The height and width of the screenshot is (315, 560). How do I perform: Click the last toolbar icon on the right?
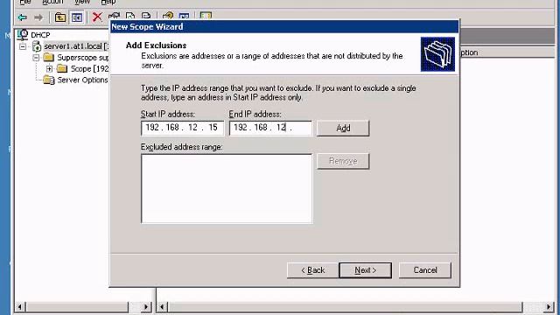coord(206,16)
